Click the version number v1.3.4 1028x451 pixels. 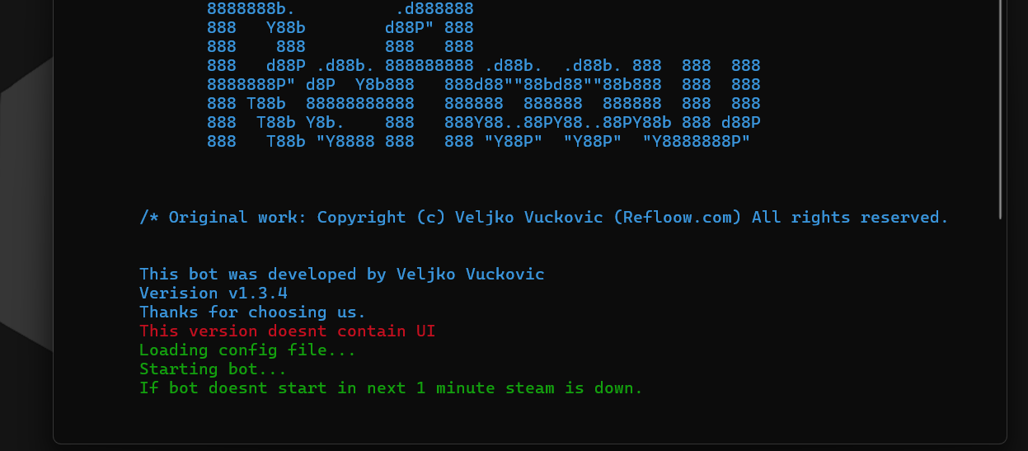tap(257, 294)
